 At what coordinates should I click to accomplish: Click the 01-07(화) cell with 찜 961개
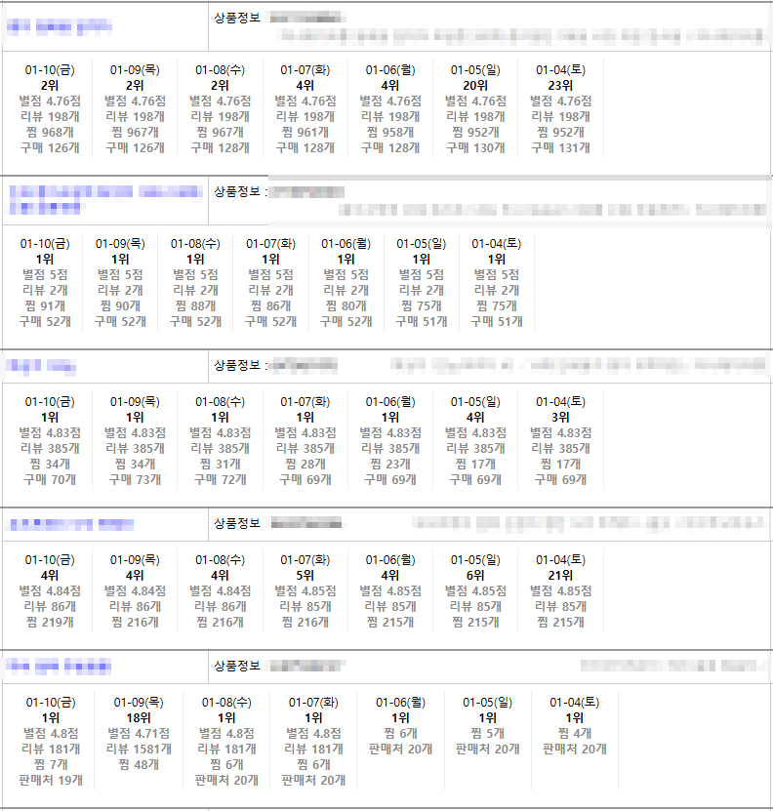pos(305,108)
